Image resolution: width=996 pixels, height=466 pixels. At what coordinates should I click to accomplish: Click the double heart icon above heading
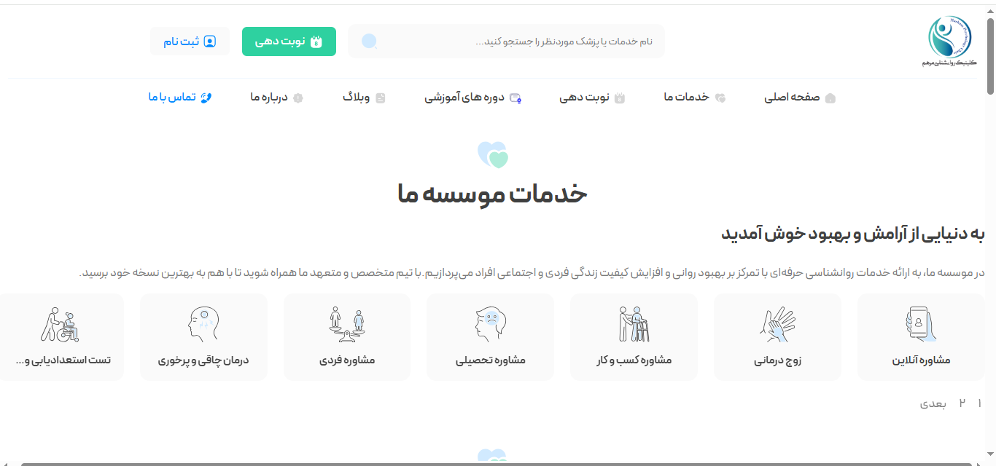[x=492, y=154]
